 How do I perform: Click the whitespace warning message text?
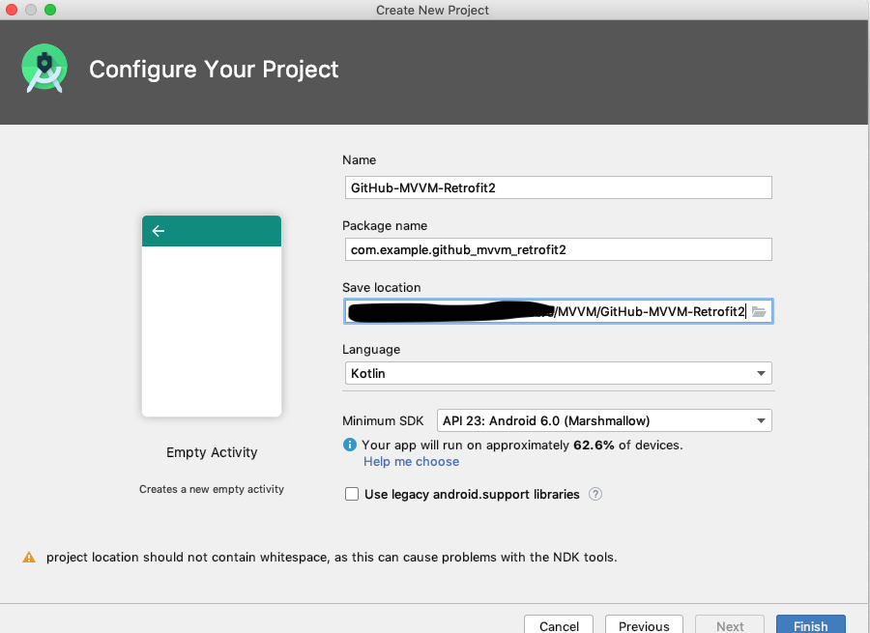(332, 557)
